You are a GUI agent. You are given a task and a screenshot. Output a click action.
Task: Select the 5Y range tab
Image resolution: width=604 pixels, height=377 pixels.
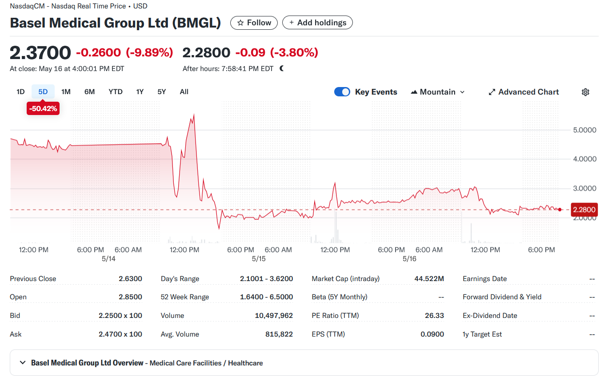pyautogui.click(x=162, y=92)
